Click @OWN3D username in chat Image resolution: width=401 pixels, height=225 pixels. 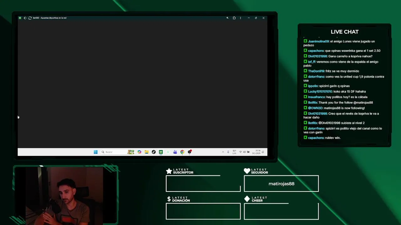pos(315,108)
